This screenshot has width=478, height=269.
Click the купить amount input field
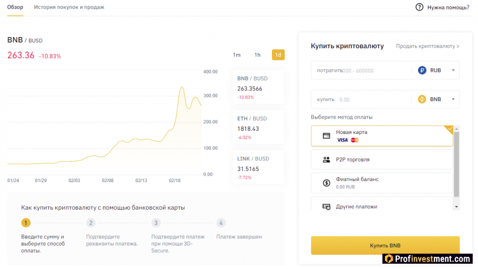[x=361, y=100]
